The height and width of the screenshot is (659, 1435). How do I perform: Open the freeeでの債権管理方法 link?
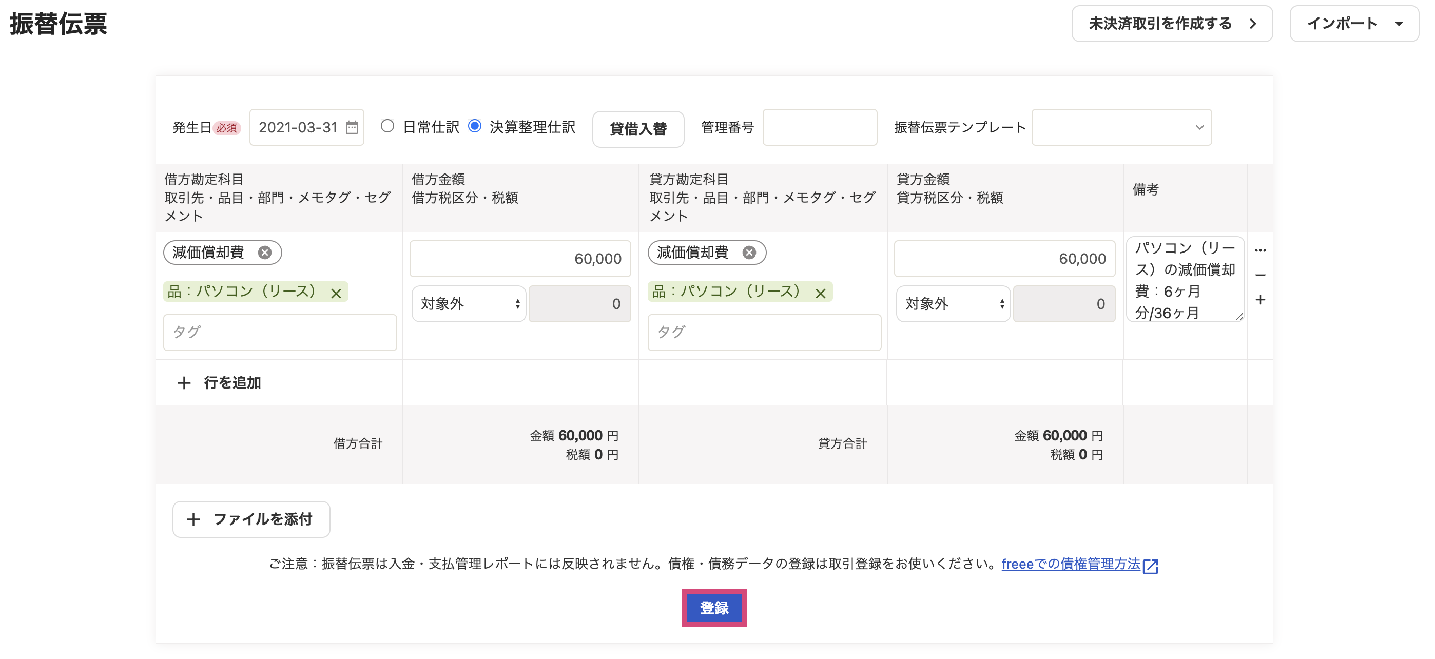click(1071, 564)
